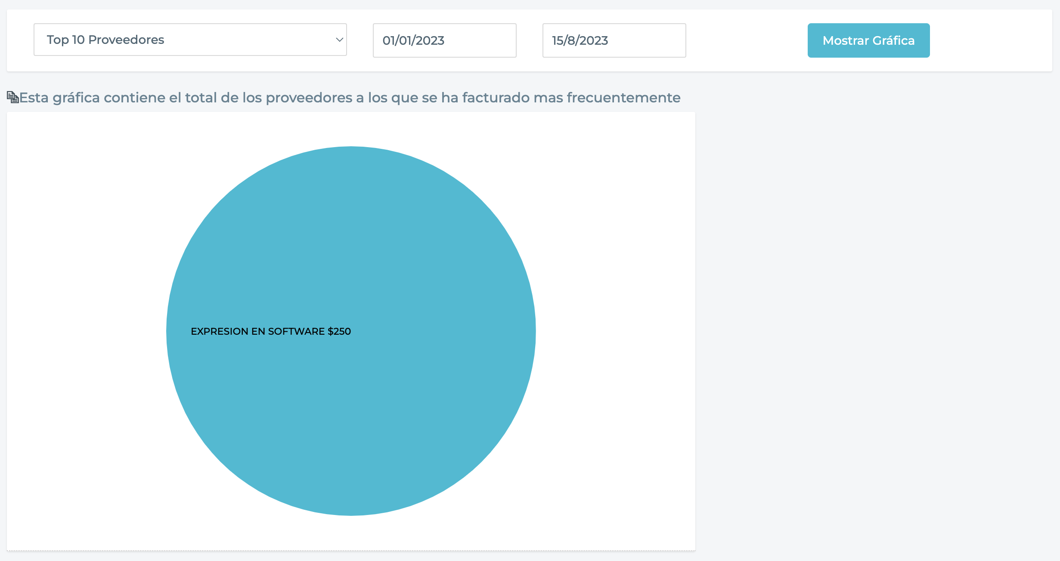1060x561 pixels.
Task: Click the chart description heading text
Action: (350, 98)
